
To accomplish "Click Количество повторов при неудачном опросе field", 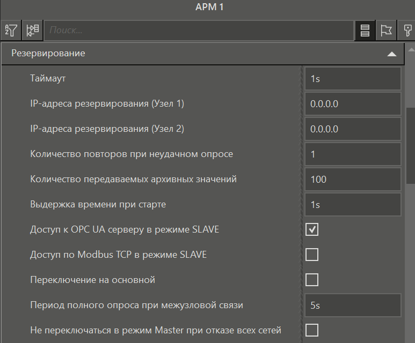I will pos(352,154).
